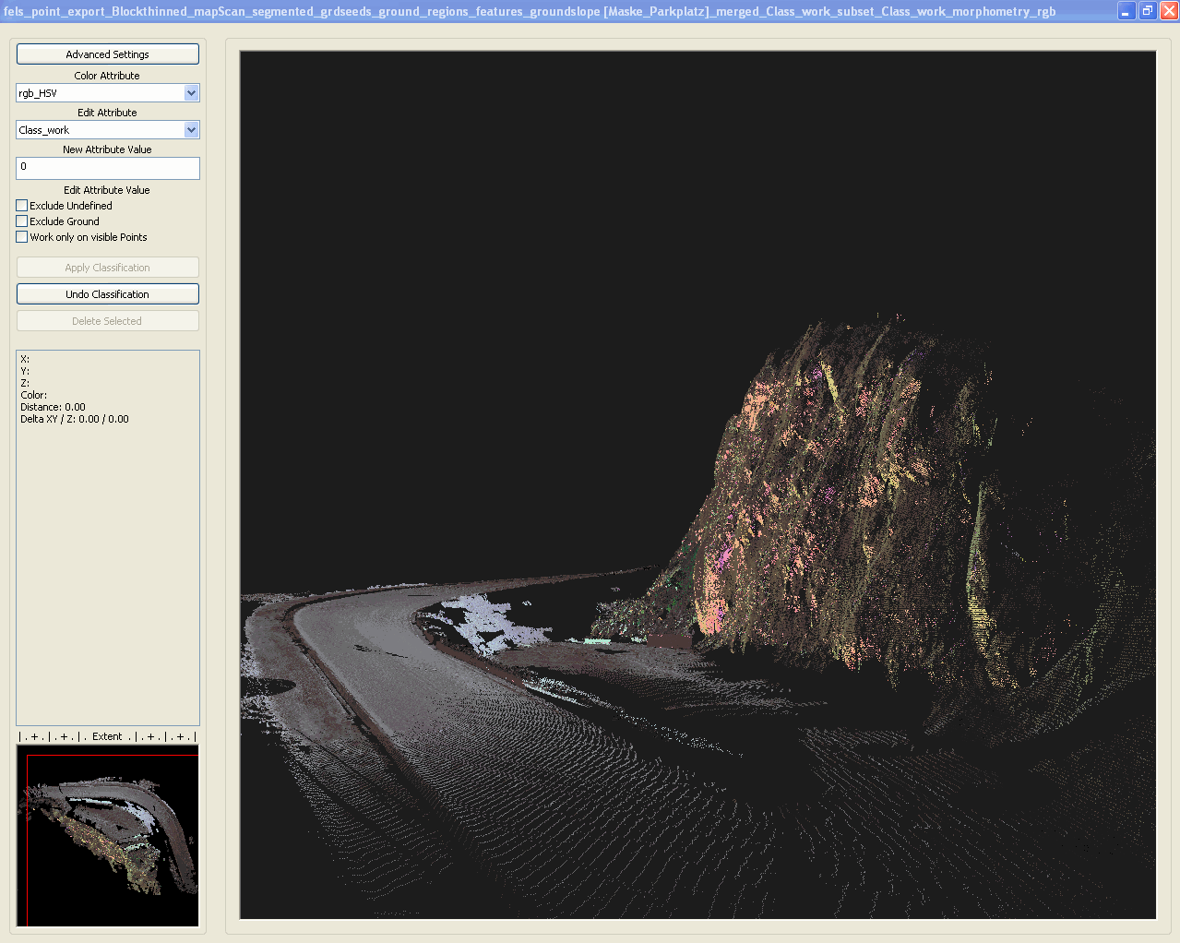
Task: Expand the Edit Attribute Class_work dropdown
Action: pos(191,130)
